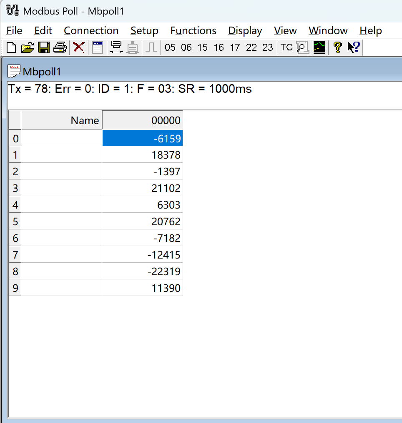The width and height of the screenshot is (402, 423).
Task: Select register cell with value -12415
Action: pos(143,255)
